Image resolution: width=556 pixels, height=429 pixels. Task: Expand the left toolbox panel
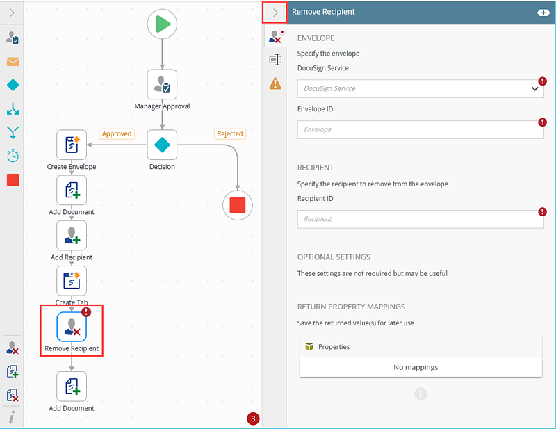tap(12, 12)
